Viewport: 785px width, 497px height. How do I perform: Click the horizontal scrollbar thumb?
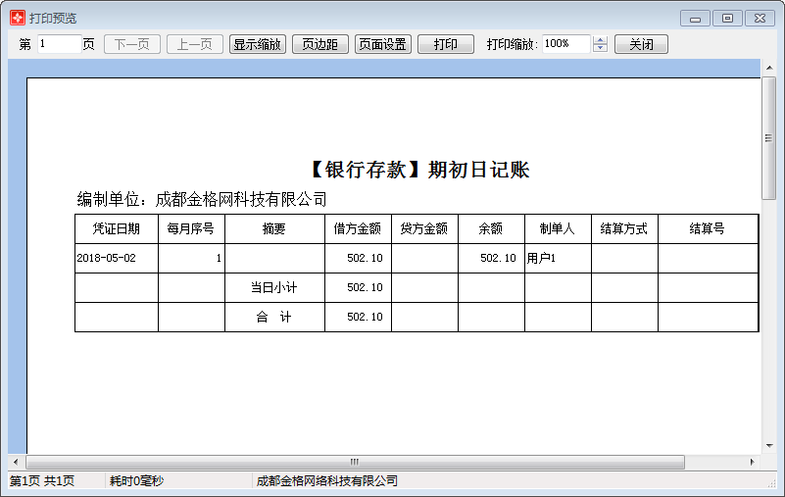(x=355, y=462)
